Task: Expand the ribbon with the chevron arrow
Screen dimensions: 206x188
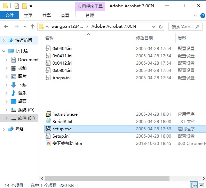Action: click(x=195, y=16)
